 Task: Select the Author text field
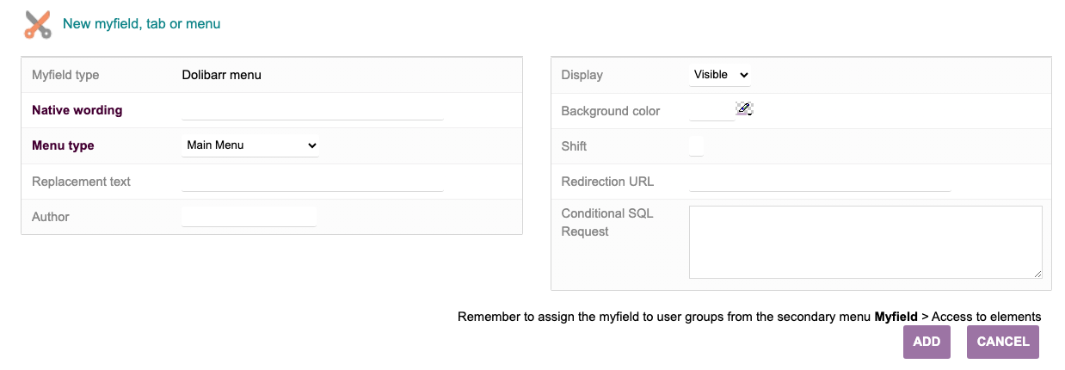249,217
